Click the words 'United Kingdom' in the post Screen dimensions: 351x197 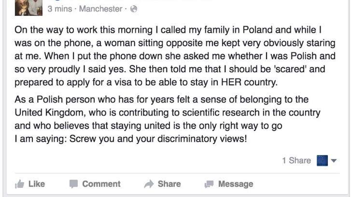coord(50,113)
